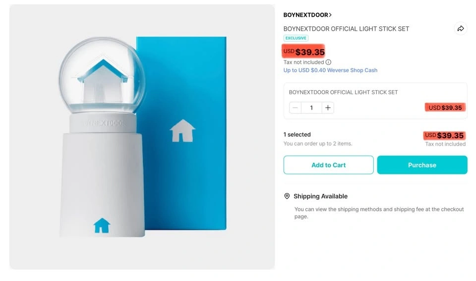Click the location pin shipping icon
This screenshot has height=281, width=476.
(287, 196)
